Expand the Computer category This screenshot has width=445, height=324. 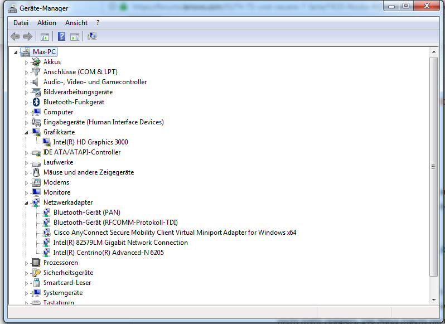pyautogui.click(x=26, y=113)
